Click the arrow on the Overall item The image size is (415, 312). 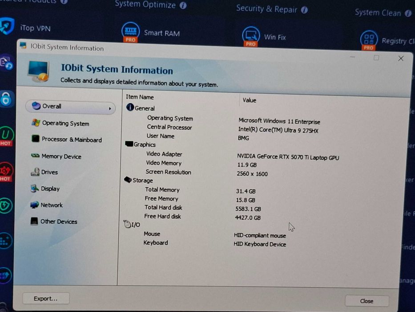pos(110,108)
